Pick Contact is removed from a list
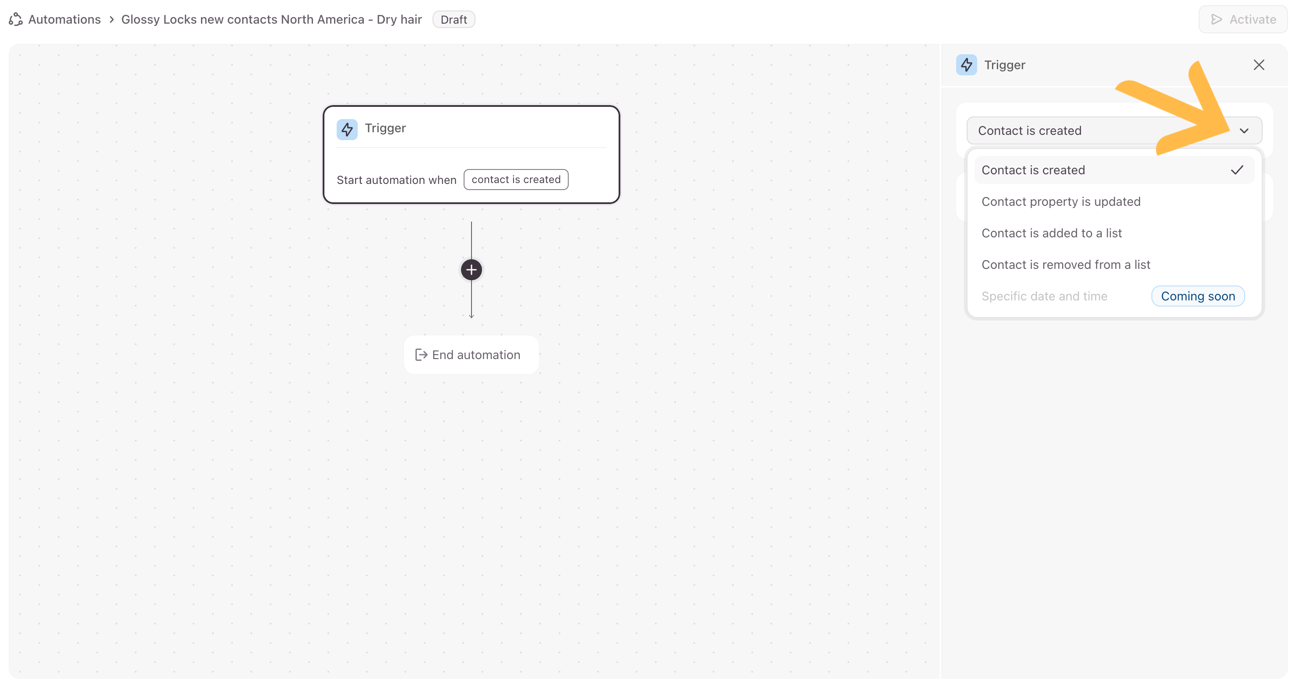The image size is (1295, 684). click(x=1065, y=265)
